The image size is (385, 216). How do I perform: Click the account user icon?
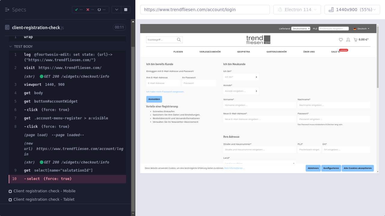pyautogui.click(x=348, y=40)
